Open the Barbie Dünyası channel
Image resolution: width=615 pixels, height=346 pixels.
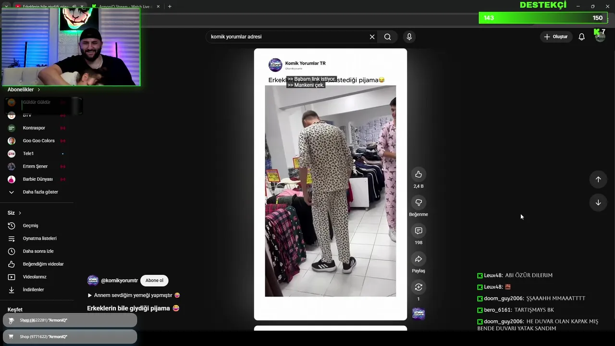37,179
